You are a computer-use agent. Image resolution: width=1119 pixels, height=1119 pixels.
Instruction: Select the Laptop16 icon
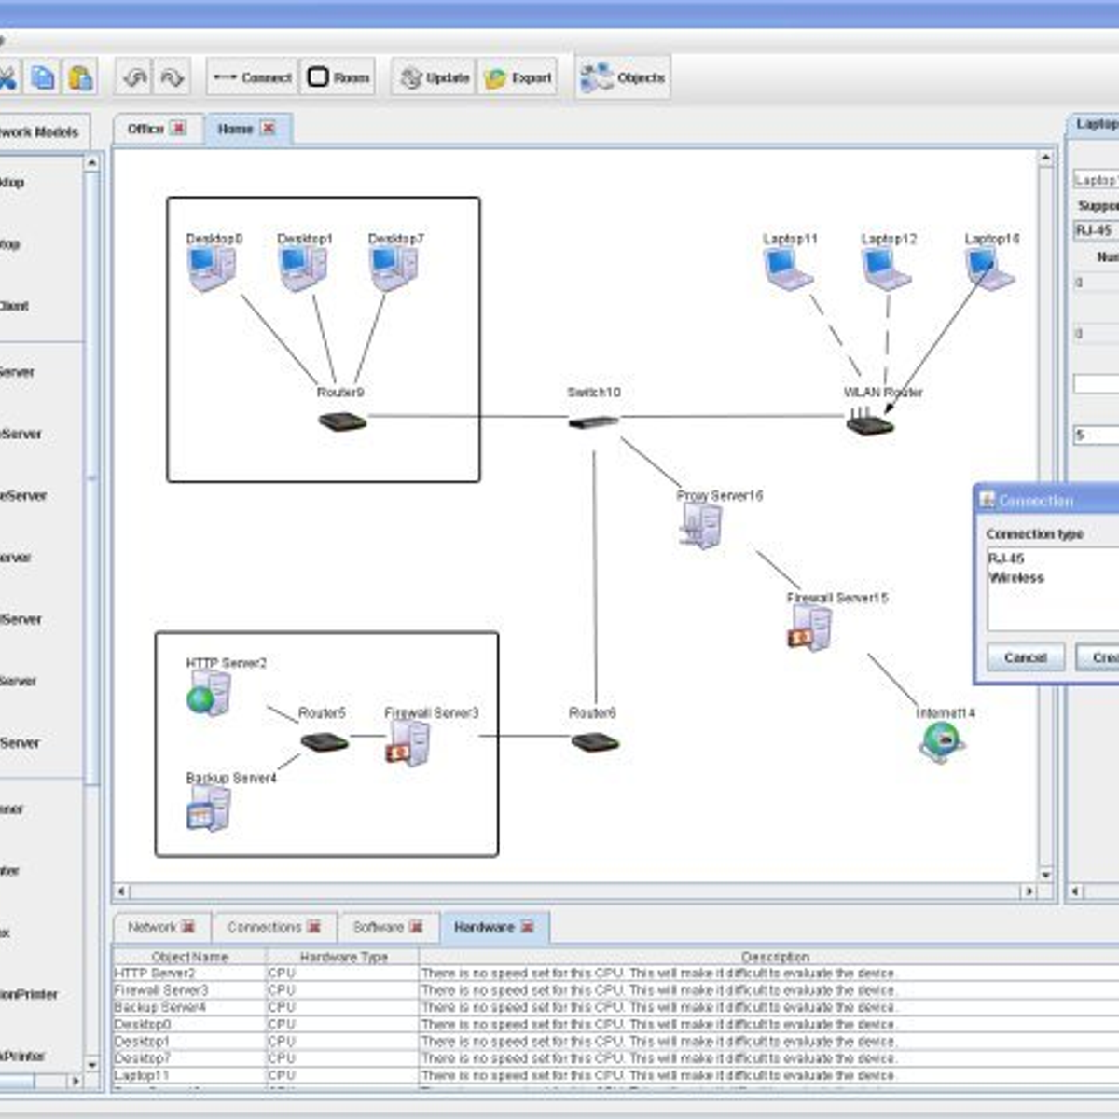[x=990, y=269]
